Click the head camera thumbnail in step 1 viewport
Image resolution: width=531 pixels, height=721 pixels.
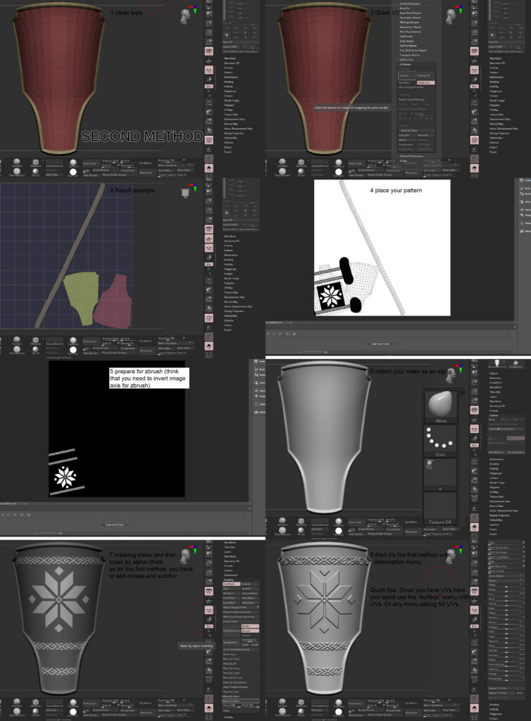click(186, 17)
